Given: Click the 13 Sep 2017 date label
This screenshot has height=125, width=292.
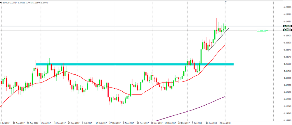Looking at the screenshot, I should (60, 123).
